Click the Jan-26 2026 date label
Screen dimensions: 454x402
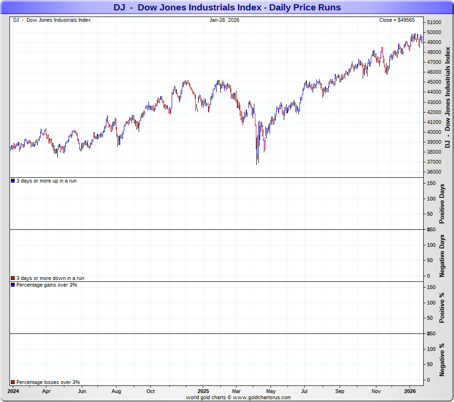(224, 20)
